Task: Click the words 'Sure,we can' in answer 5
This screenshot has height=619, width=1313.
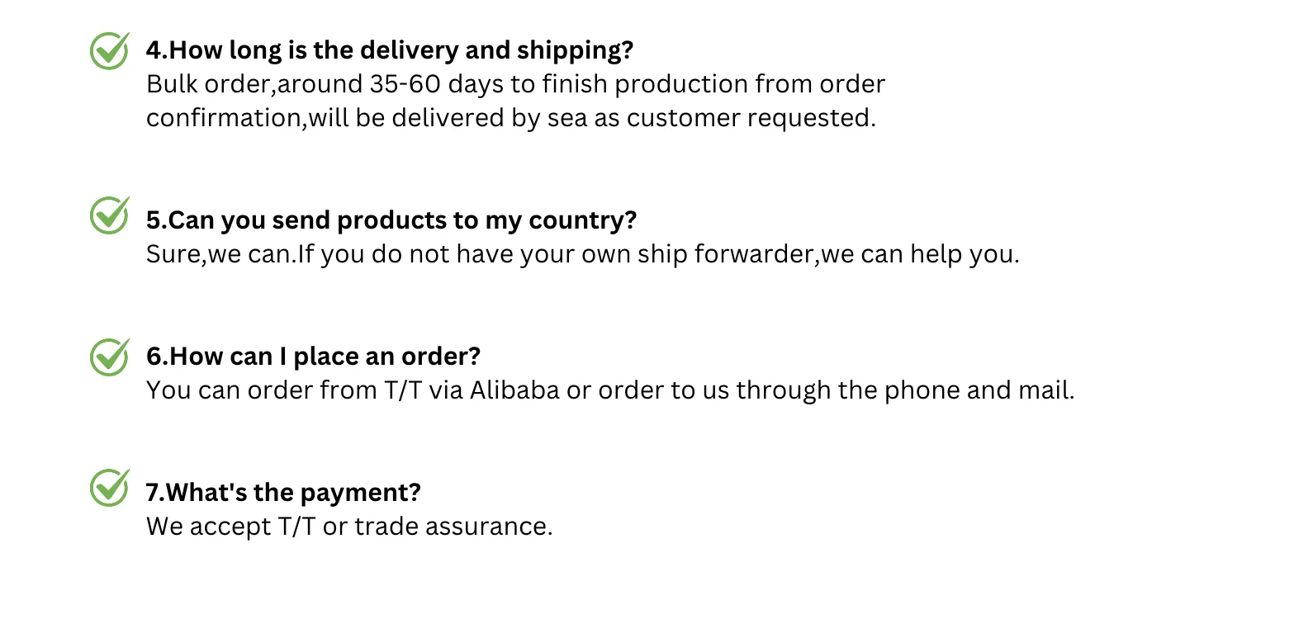Action: 219,254
